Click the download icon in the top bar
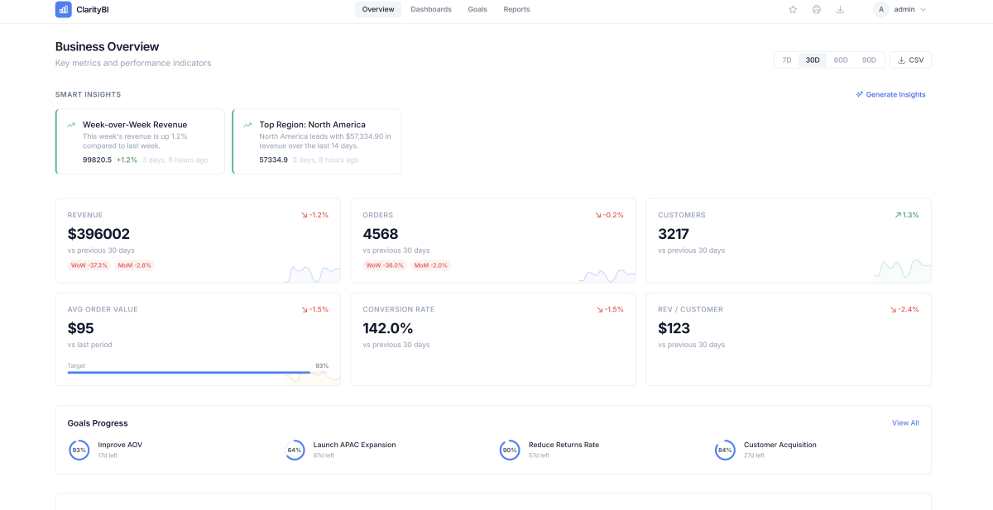The image size is (993, 510). [x=839, y=9]
